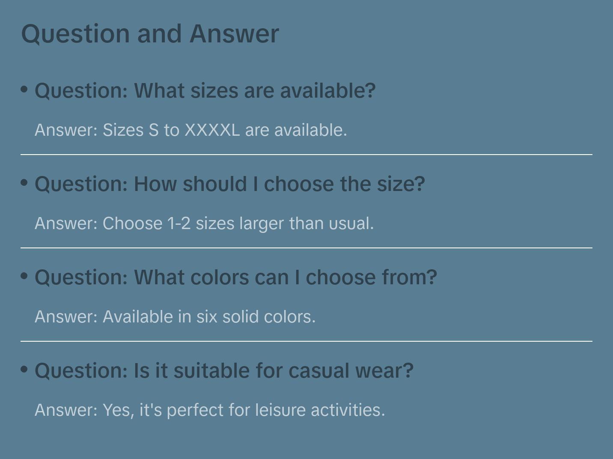Click the "Question and Answer" heading

(x=150, y=33)
